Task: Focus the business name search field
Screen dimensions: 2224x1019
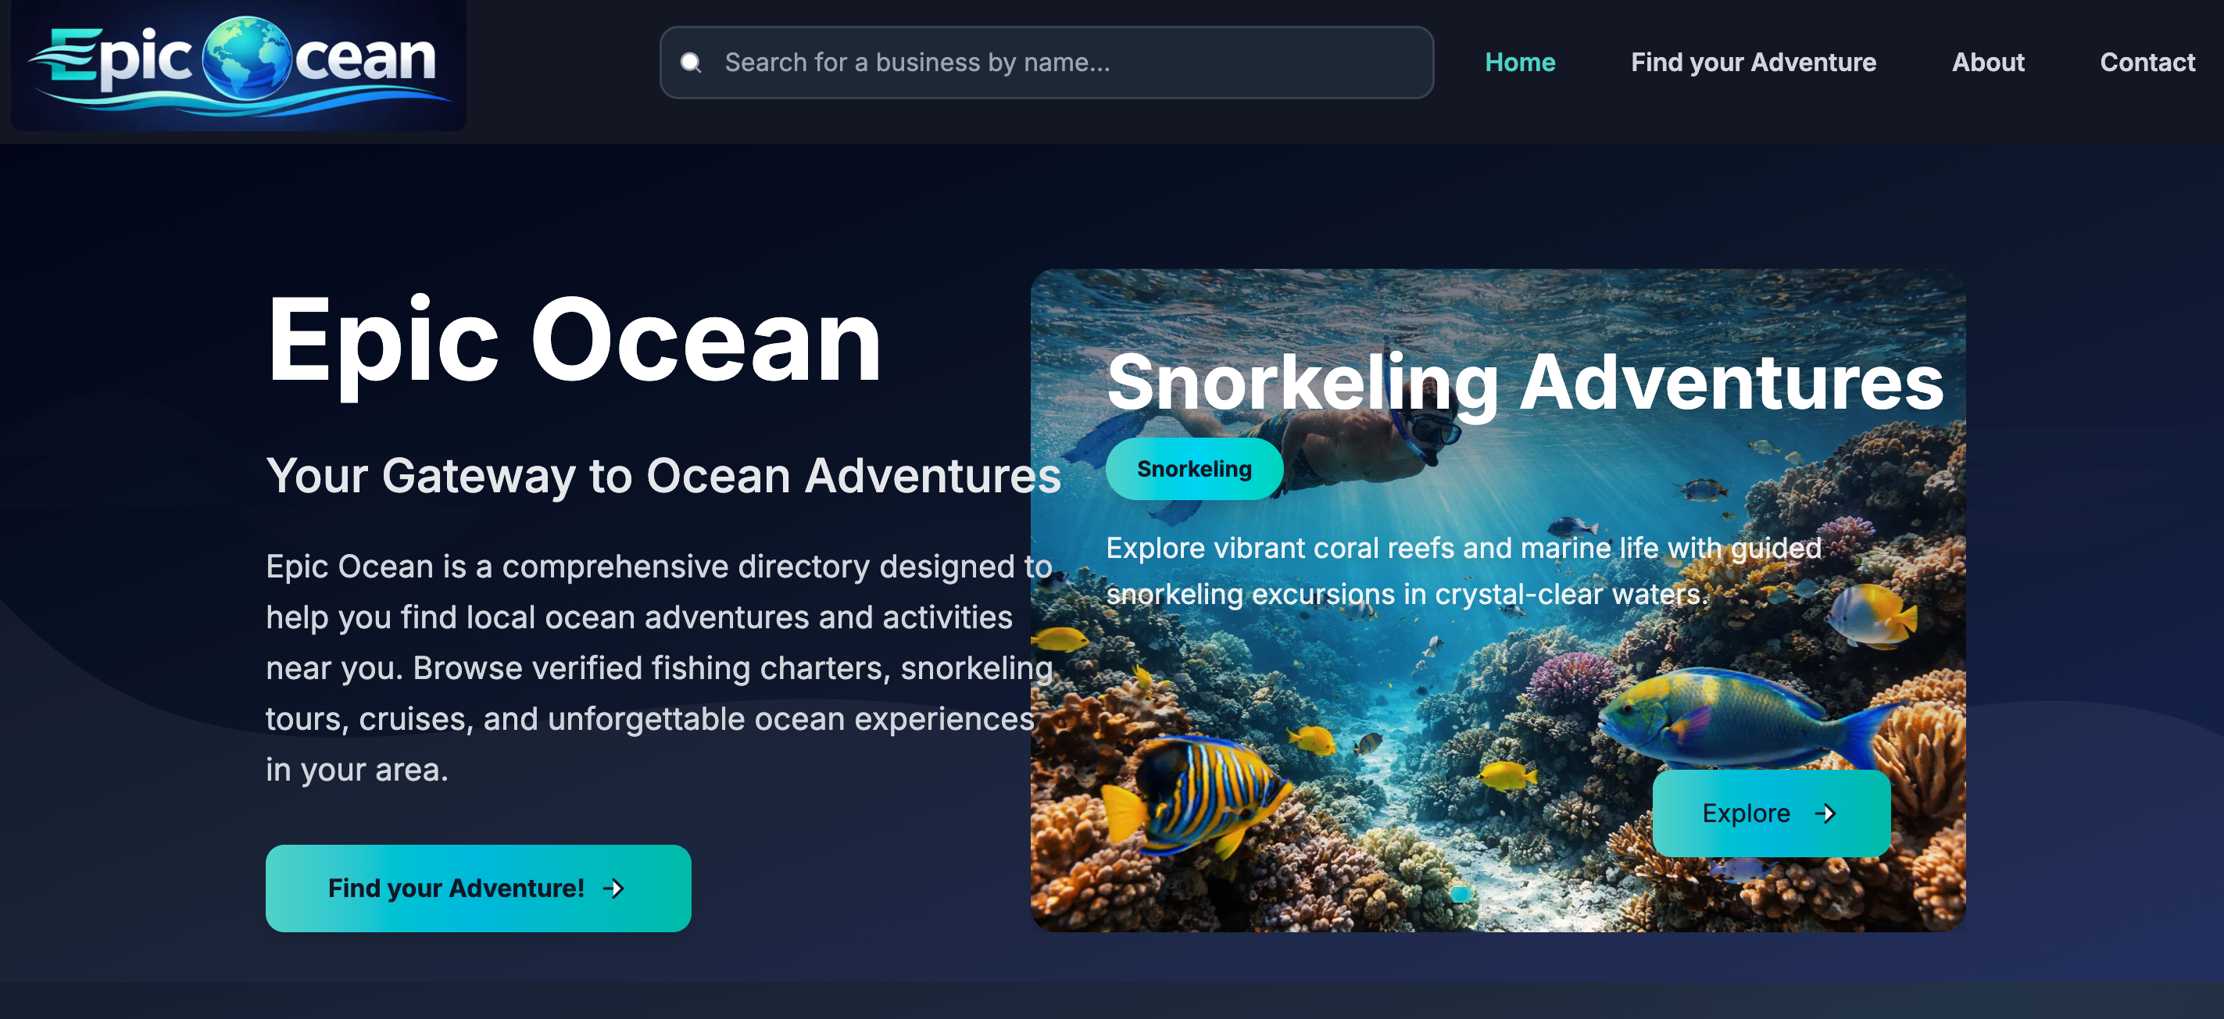Action: click(1046, 63)
